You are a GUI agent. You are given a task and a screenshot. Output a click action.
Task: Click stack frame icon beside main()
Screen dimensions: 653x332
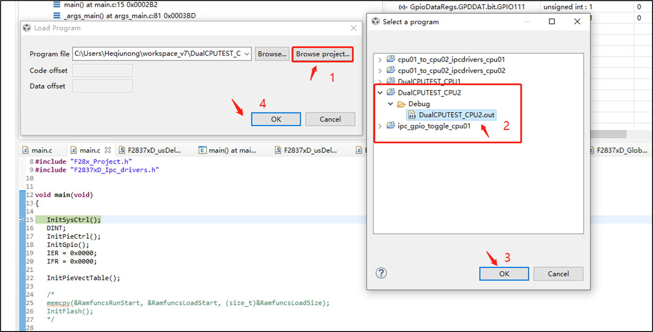click(56, 5)
